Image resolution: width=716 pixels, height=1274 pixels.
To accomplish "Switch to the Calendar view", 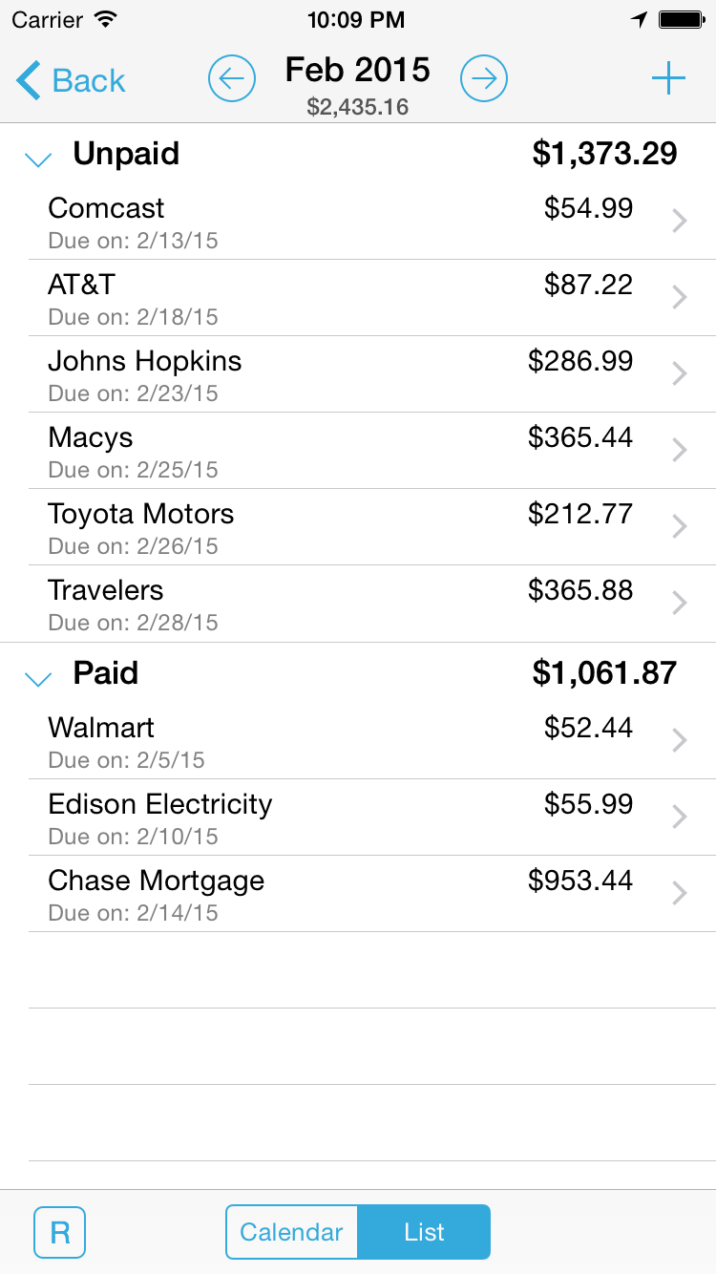I will click(x=291, y=1232).
